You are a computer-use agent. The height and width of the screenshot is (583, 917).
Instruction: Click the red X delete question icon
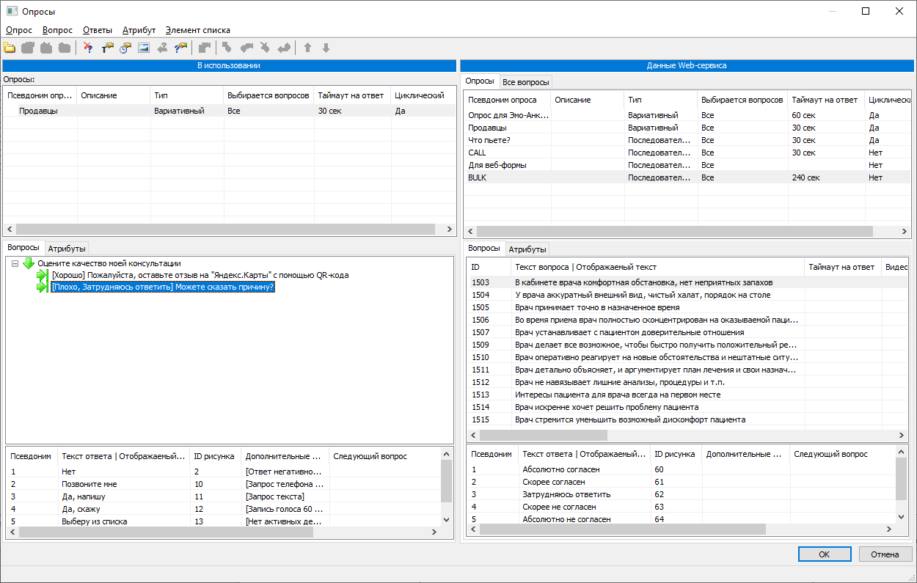click(88, 48)
